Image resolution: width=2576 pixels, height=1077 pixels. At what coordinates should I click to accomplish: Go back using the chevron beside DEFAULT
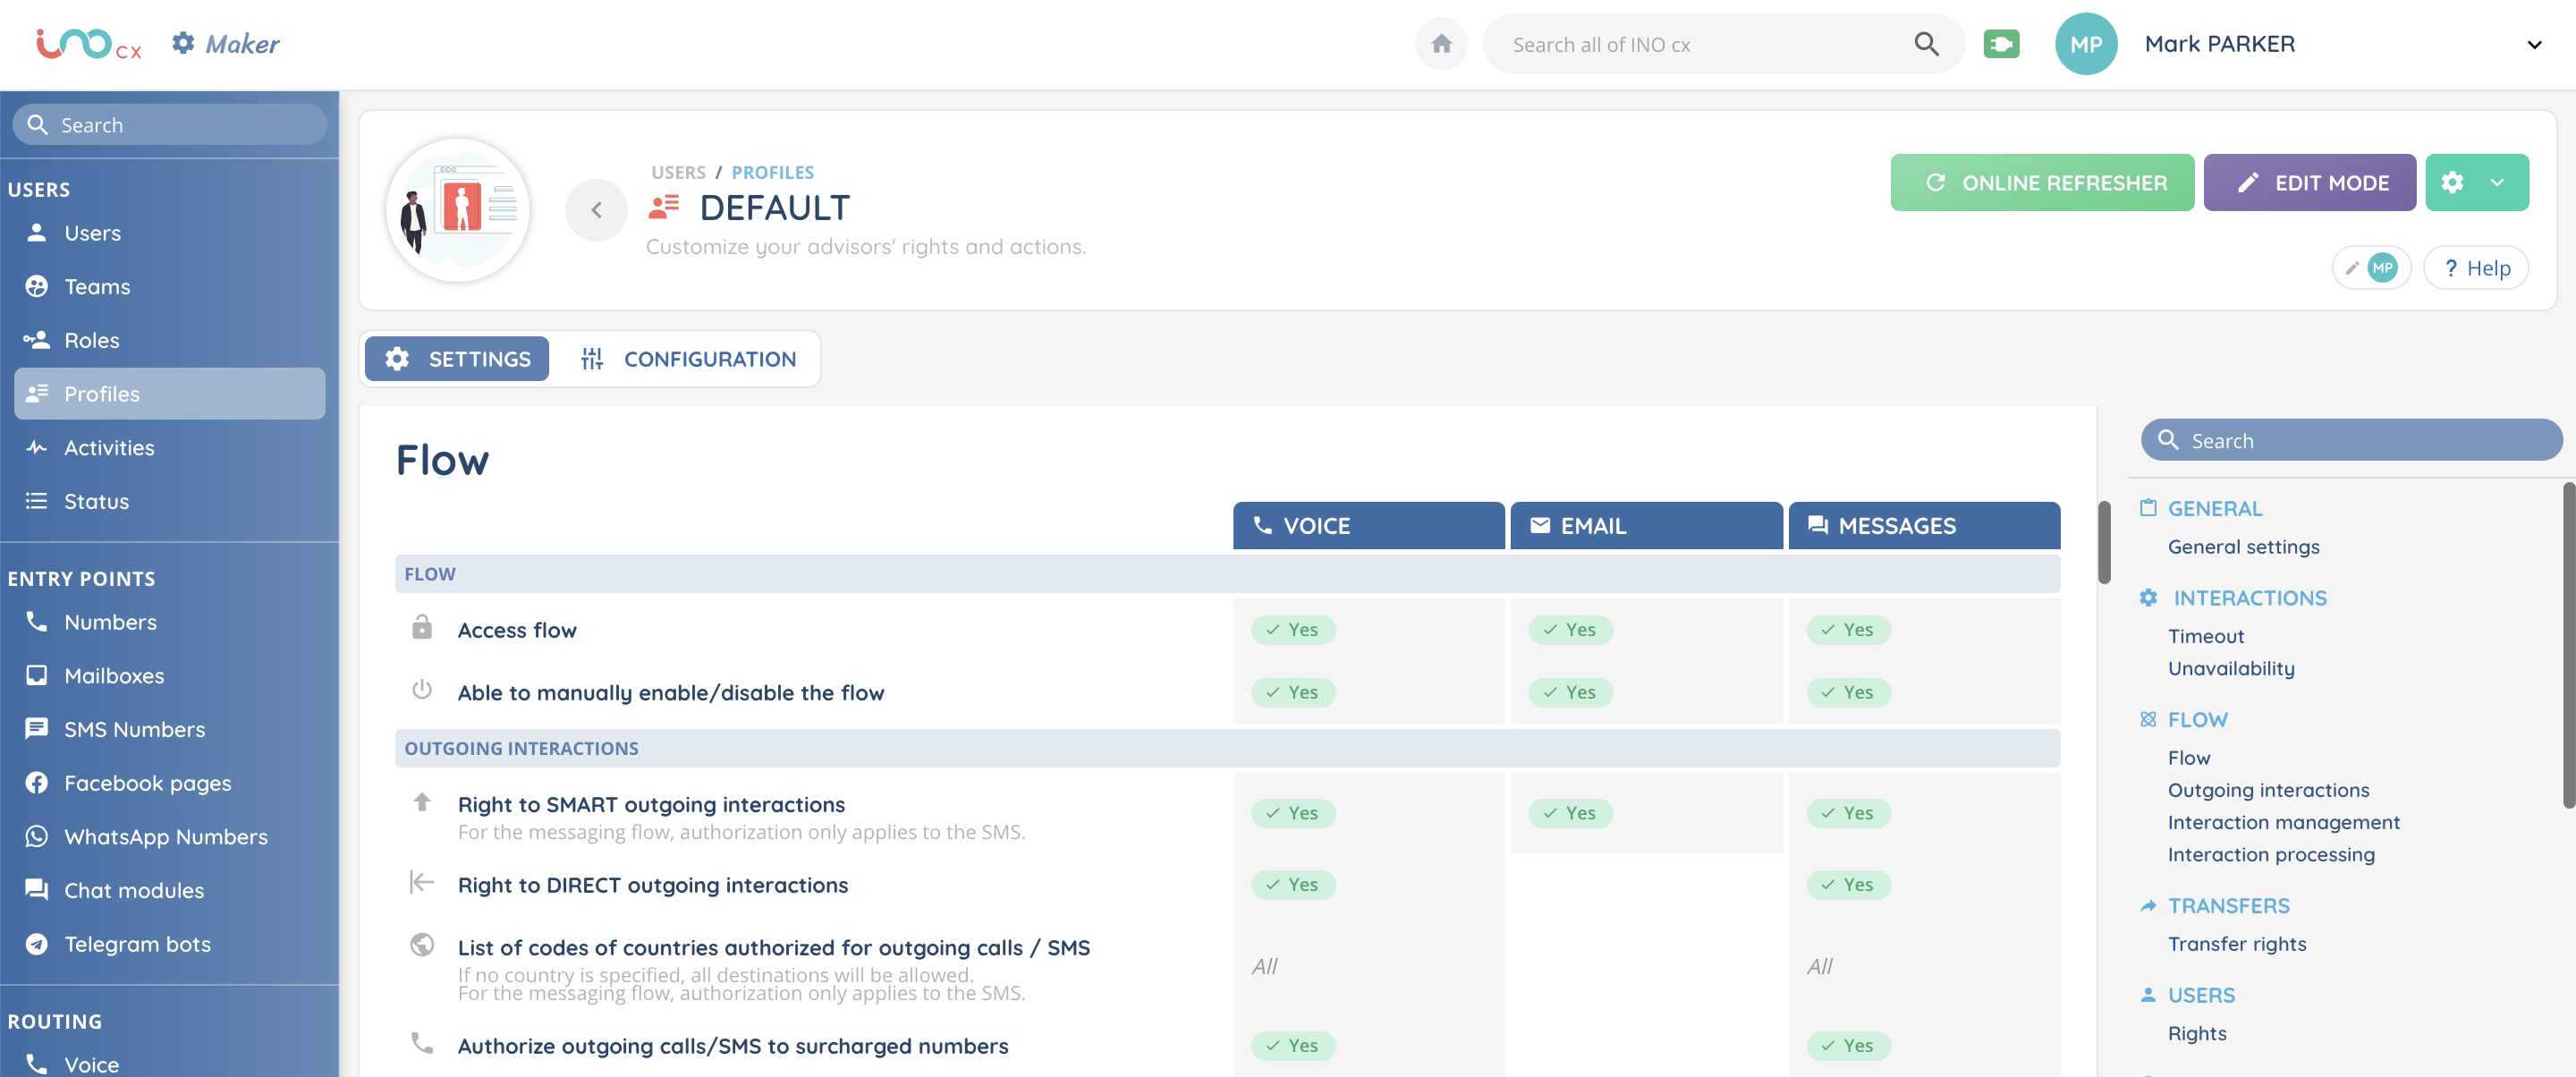click(596, 210)
